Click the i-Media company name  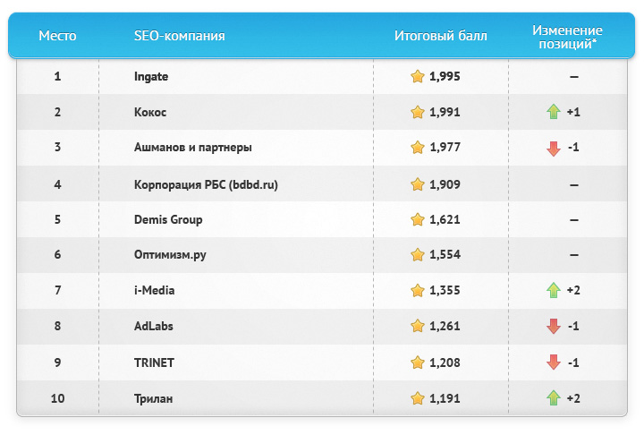[155, 291]
